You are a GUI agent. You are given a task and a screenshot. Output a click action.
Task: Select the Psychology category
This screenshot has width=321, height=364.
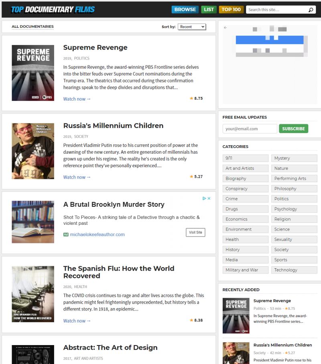pyautogui.click(x=294, y=209)
